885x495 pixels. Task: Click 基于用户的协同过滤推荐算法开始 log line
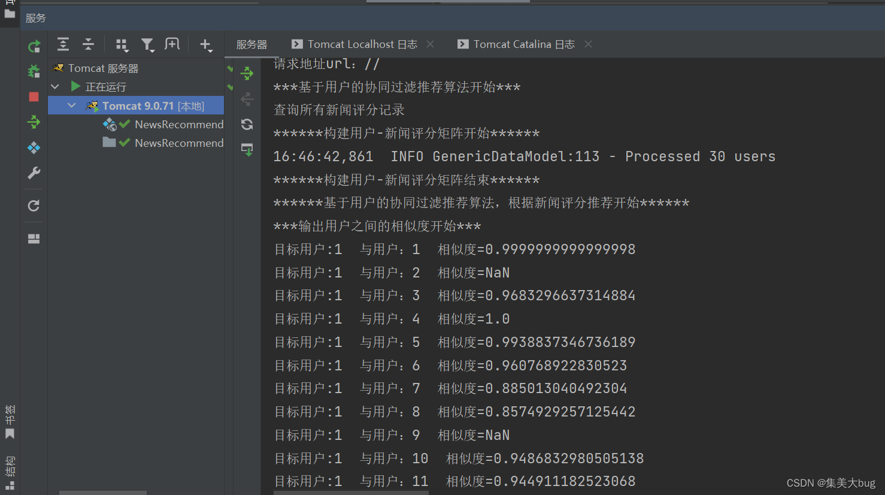tap(397, 87)
